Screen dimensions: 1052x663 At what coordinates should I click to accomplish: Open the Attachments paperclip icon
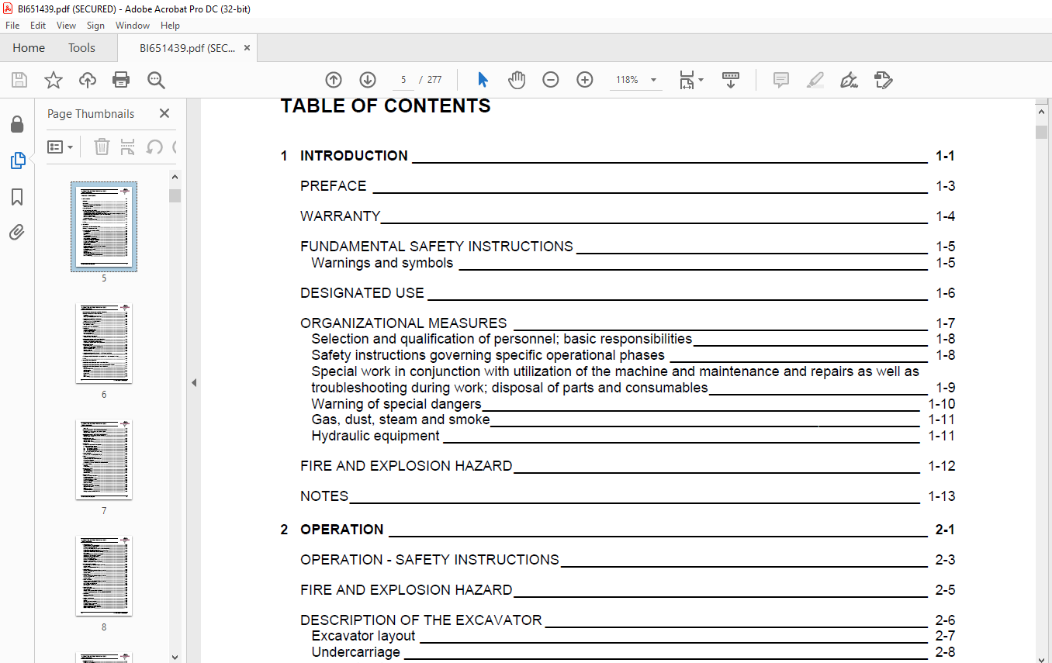(17, 233)
